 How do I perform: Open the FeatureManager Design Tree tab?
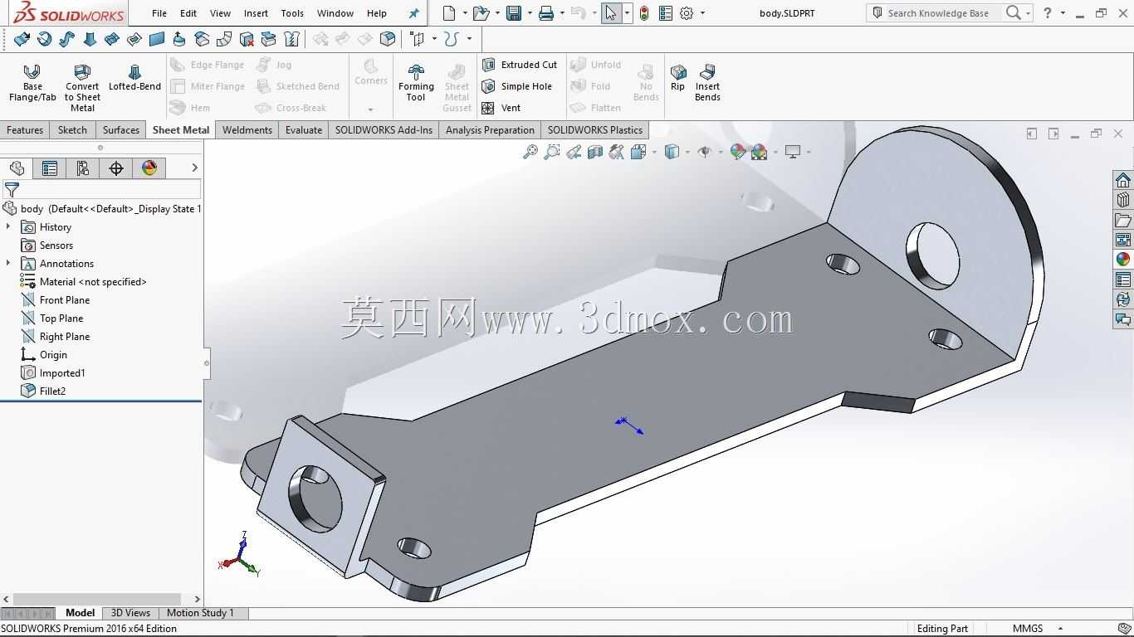pos(17,168)
